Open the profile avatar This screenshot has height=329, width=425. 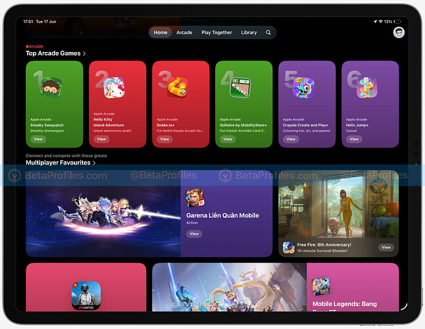pos(399,32)
